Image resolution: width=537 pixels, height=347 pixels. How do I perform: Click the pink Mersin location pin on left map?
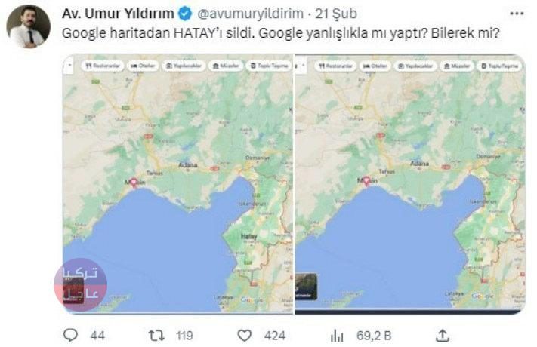134,183
